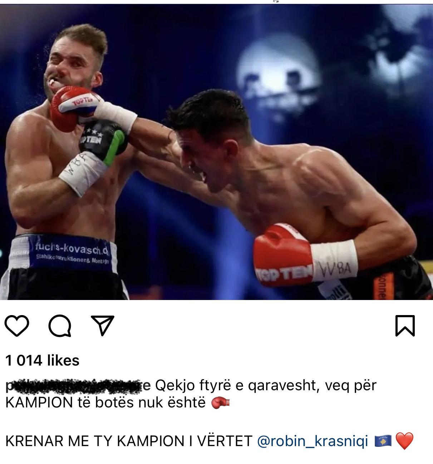433x464 pixels.
Task: Share the post using the paper plane icon
Action: click(x=103, y=325)
